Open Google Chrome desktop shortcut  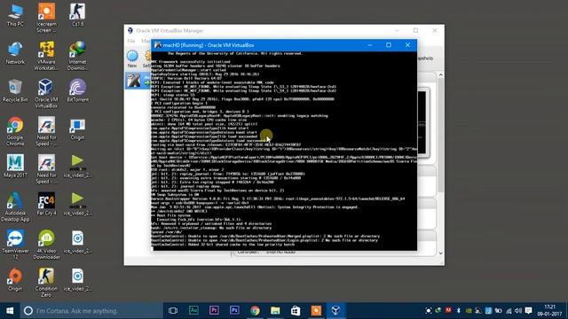pos(15,131)
